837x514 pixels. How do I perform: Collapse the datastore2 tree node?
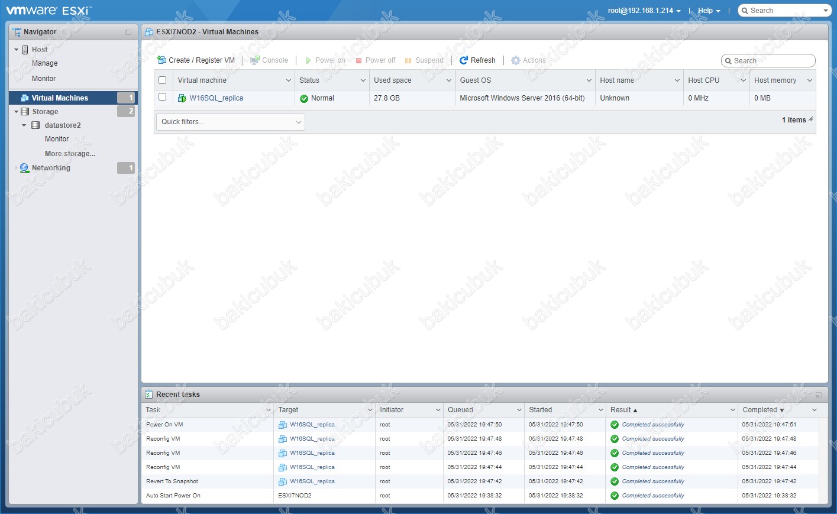24,125
